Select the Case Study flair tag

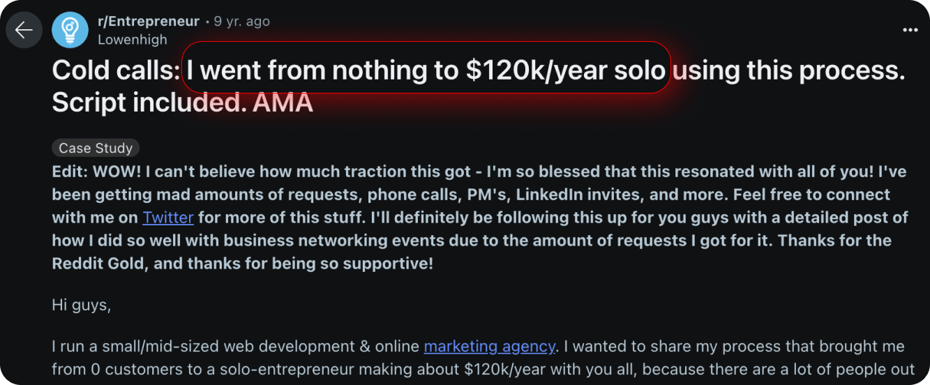click(96, 148)
